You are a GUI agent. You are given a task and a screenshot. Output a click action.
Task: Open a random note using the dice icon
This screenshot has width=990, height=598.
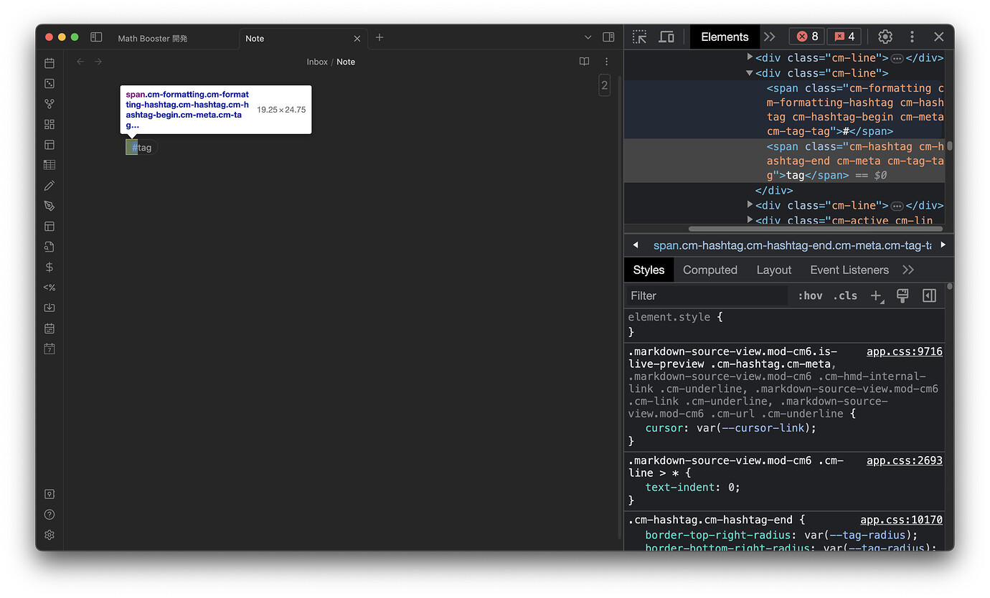tap(49, 83)
